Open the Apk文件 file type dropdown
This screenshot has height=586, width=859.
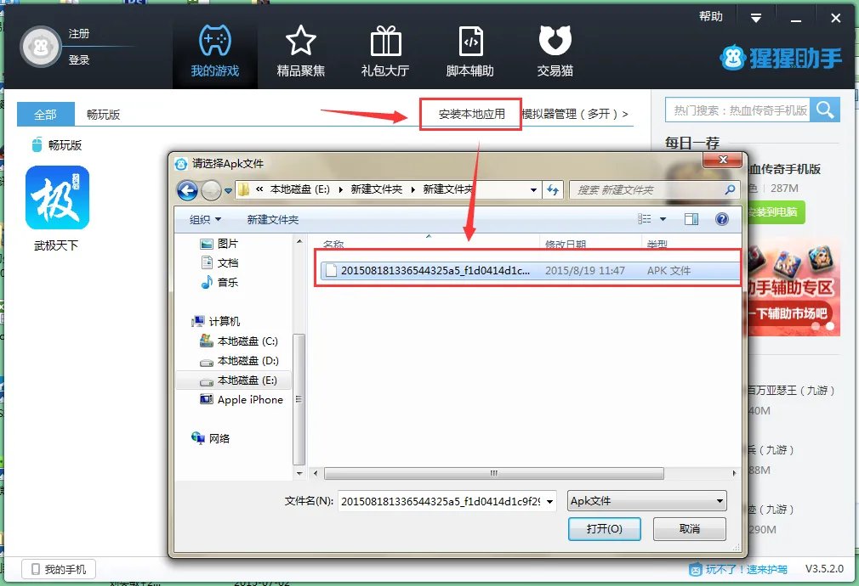647,501
